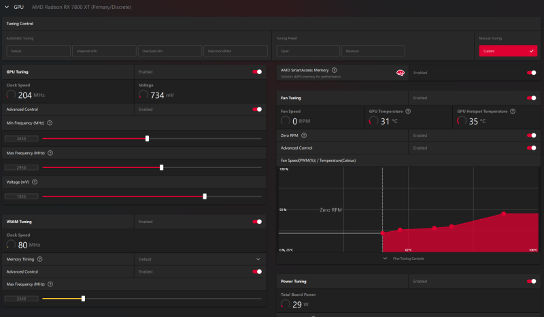Choose the Overclock GPU option
The height and width of the screenshot is (317, 544).
[169, 51]
